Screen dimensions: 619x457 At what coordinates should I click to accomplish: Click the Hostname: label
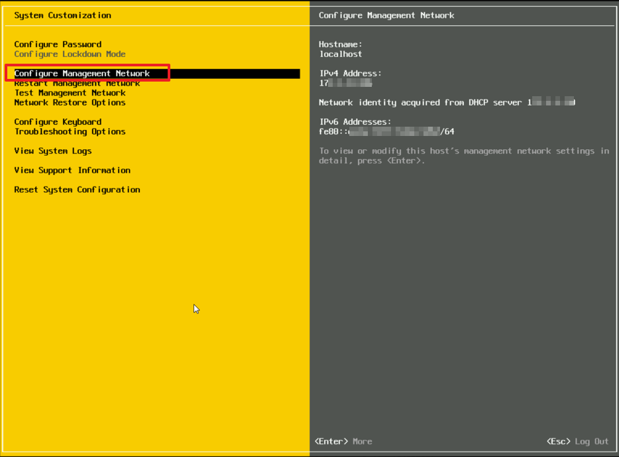coord(340,44)
